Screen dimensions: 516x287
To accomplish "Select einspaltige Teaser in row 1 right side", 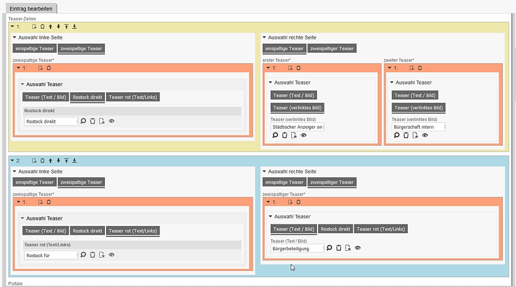I will click(x=284, y=48).
